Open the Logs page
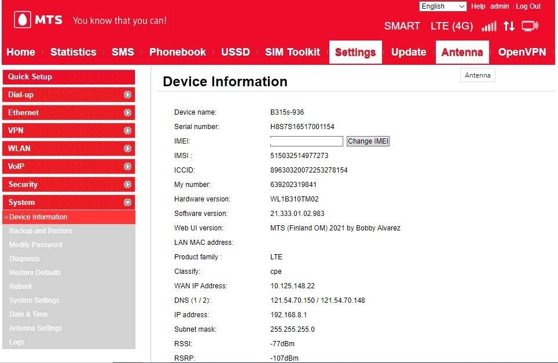Viewport: 558px width, 363px height. tap(17, 342)
